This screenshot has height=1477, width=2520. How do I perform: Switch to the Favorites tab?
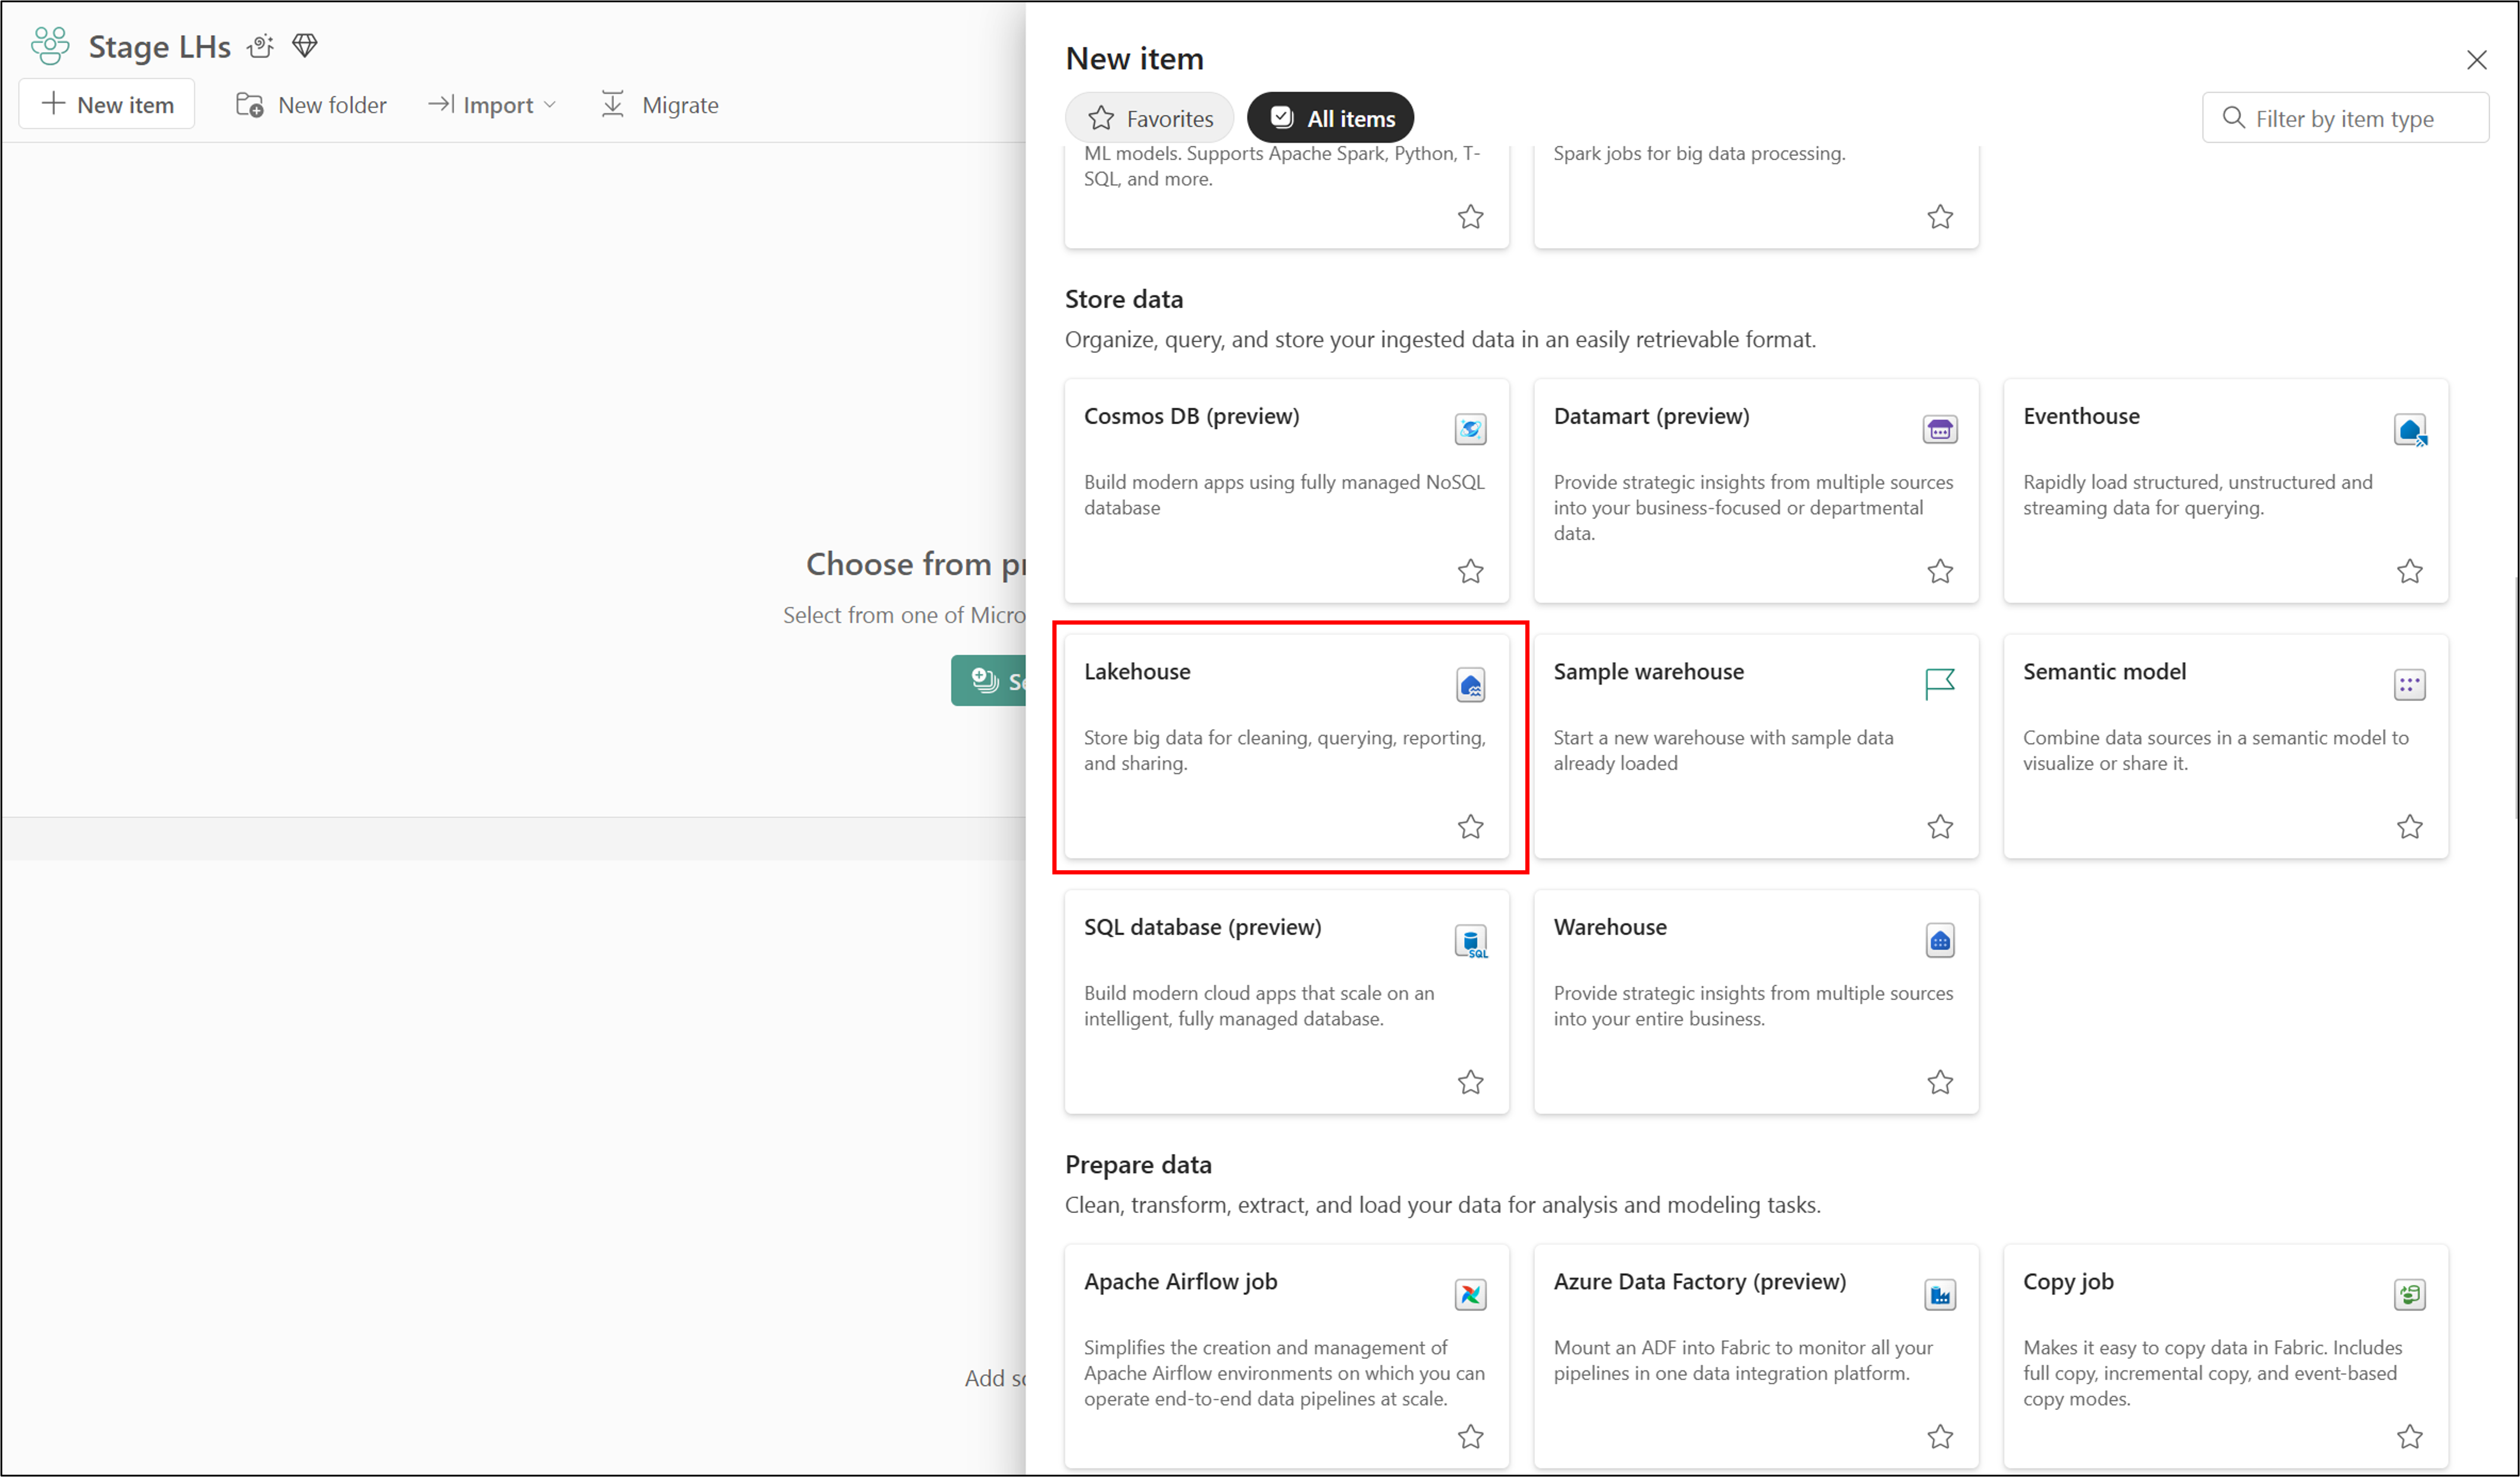(1150, 118)
